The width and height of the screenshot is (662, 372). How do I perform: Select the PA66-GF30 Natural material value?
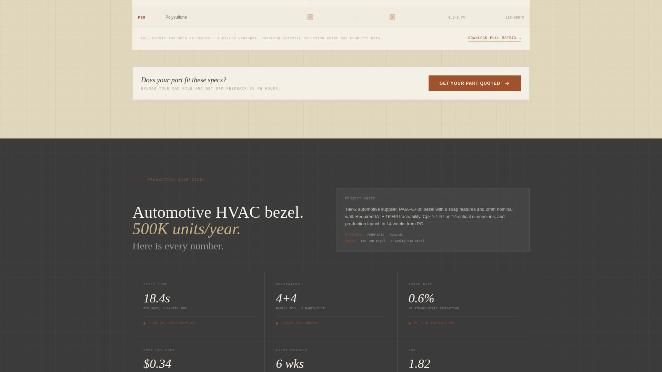click(x=384, y=235)
